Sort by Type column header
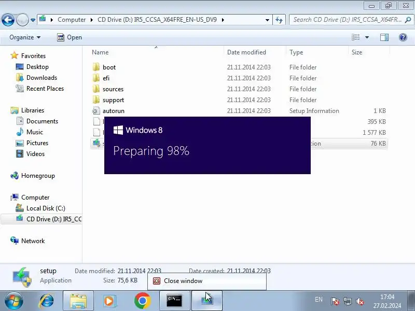The width and height of the screenshot is (415, 311). click(296, 52)
